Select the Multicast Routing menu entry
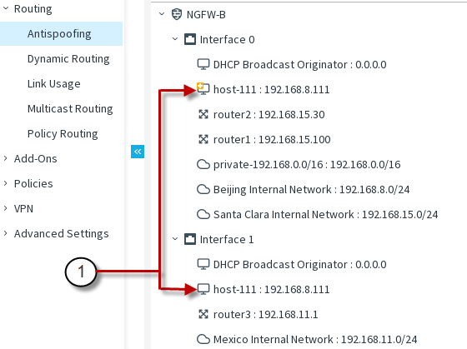467x349 pixels. click(x=70, y=109)
